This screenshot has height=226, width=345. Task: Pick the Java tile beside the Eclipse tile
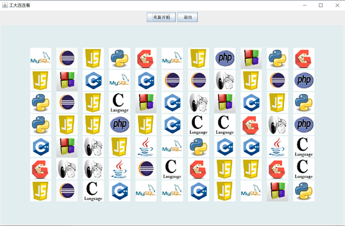(120, 169)
